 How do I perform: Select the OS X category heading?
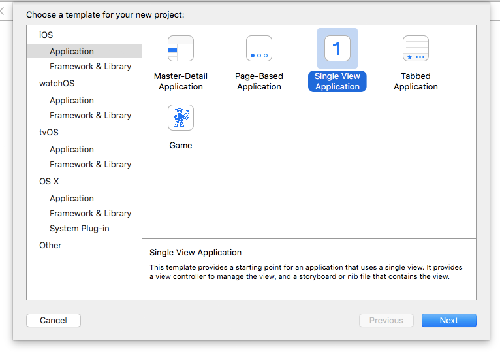tap(49, 181)
